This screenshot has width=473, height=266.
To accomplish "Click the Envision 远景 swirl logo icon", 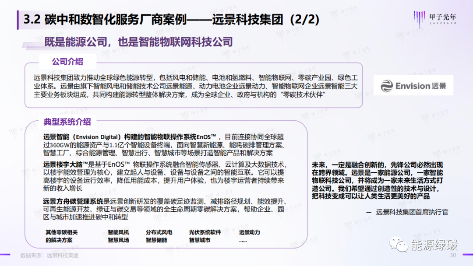I will click(x=387, y=86).
